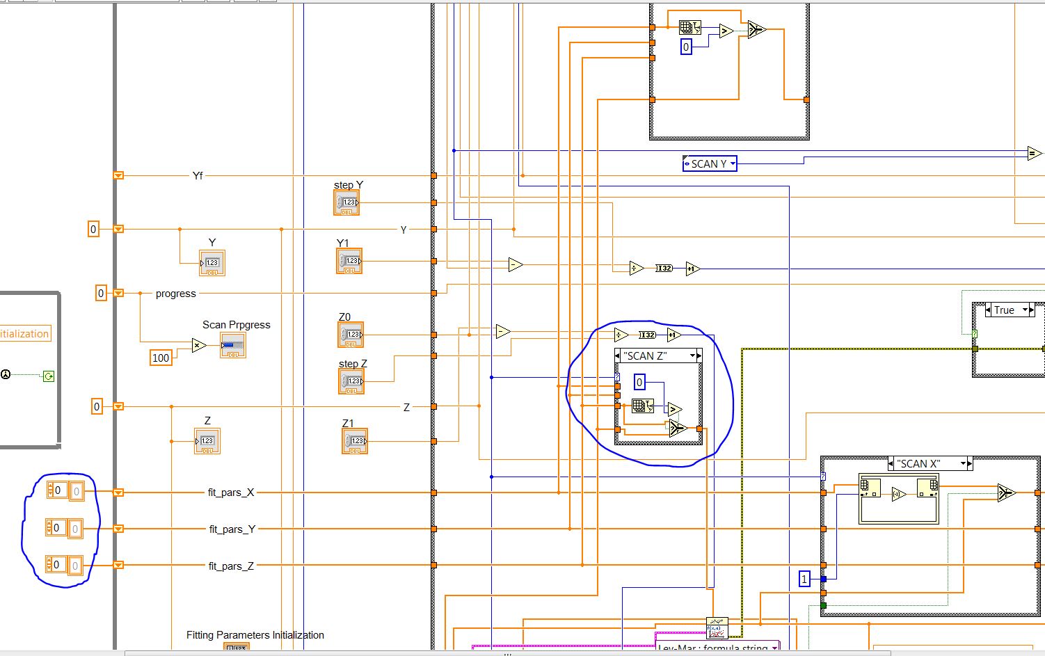Select the Z numeric indicator terminal
The width and height of the screenshot is (1045, 656).
[x=207, y=441]
